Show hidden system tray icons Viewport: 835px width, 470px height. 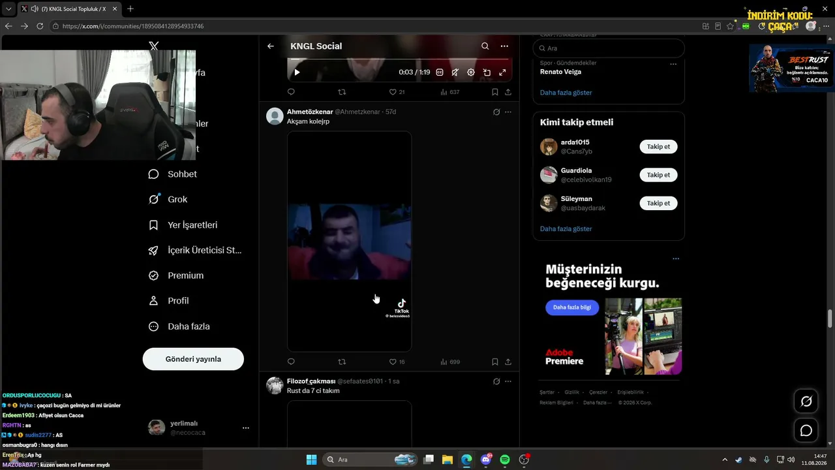(x=724, y=460)
